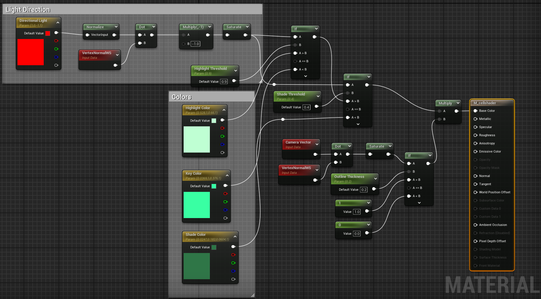The image size is (541, 299).
Task: Select the Light Direction comment title
Action: 28,10
